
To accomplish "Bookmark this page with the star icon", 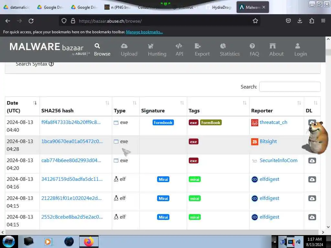I will (255, 21).
